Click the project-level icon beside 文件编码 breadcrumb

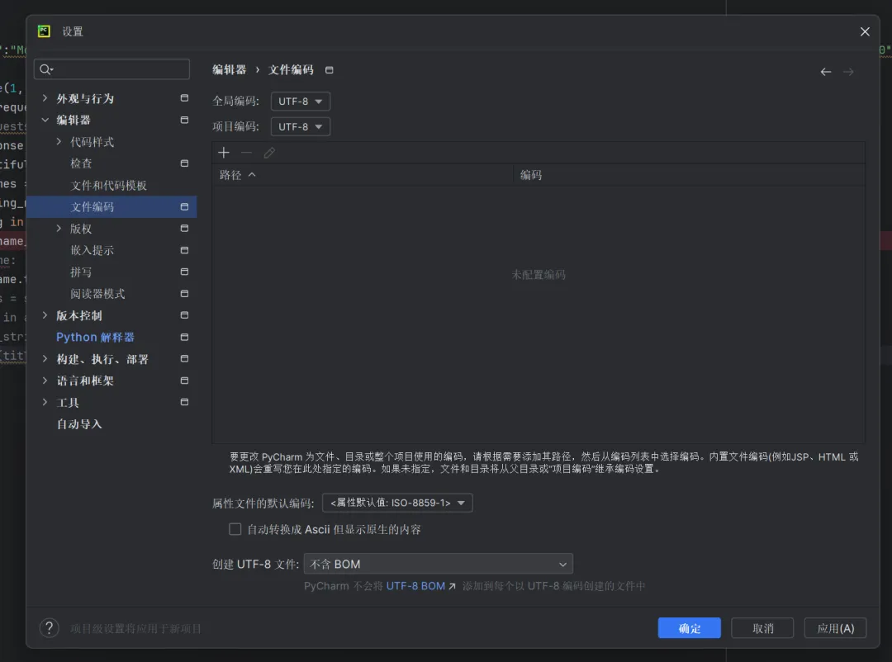coord(329,70)
